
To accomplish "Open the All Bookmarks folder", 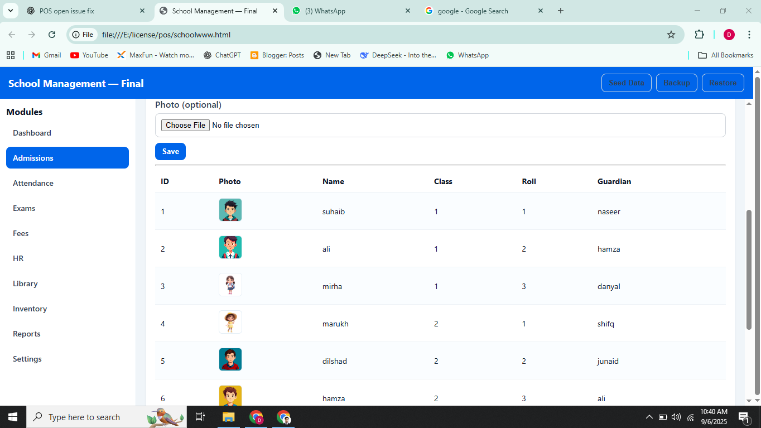I will (726, 55).
